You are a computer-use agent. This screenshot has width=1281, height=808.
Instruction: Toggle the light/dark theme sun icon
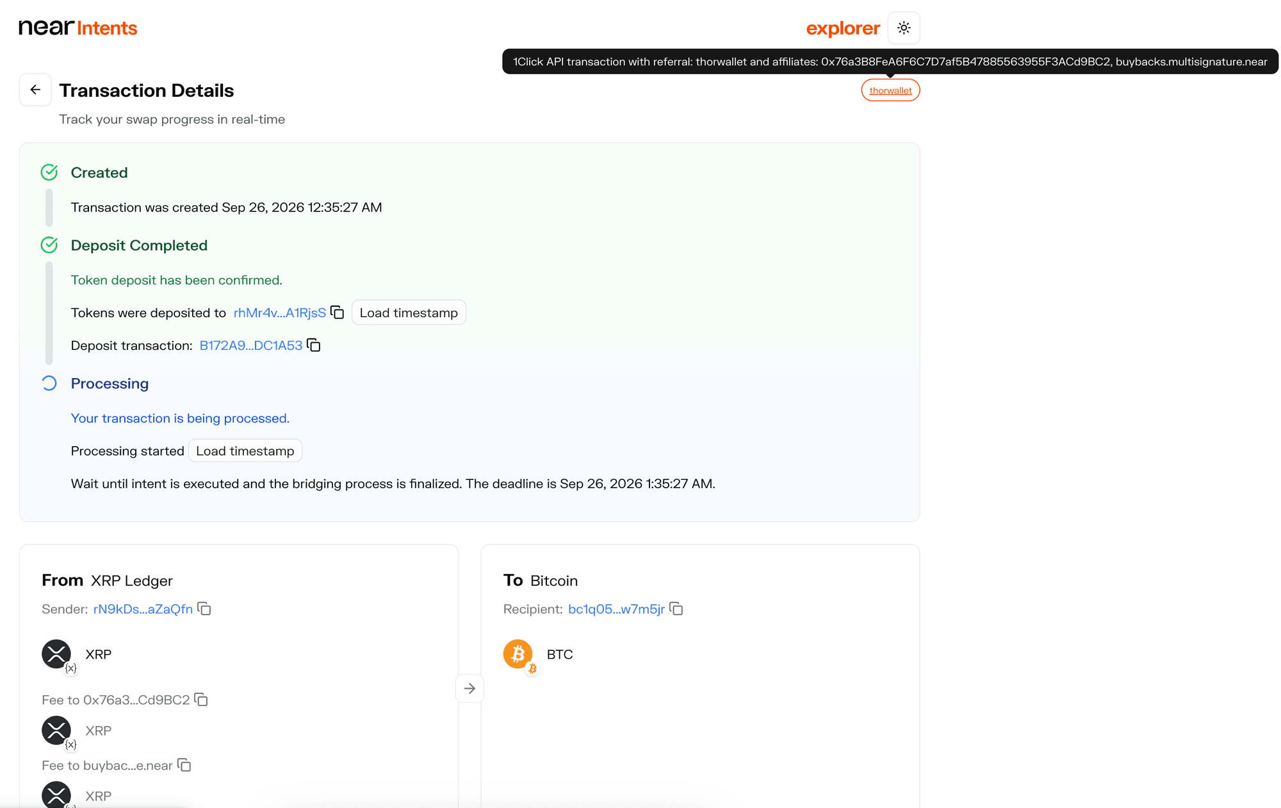coord(904,28)
